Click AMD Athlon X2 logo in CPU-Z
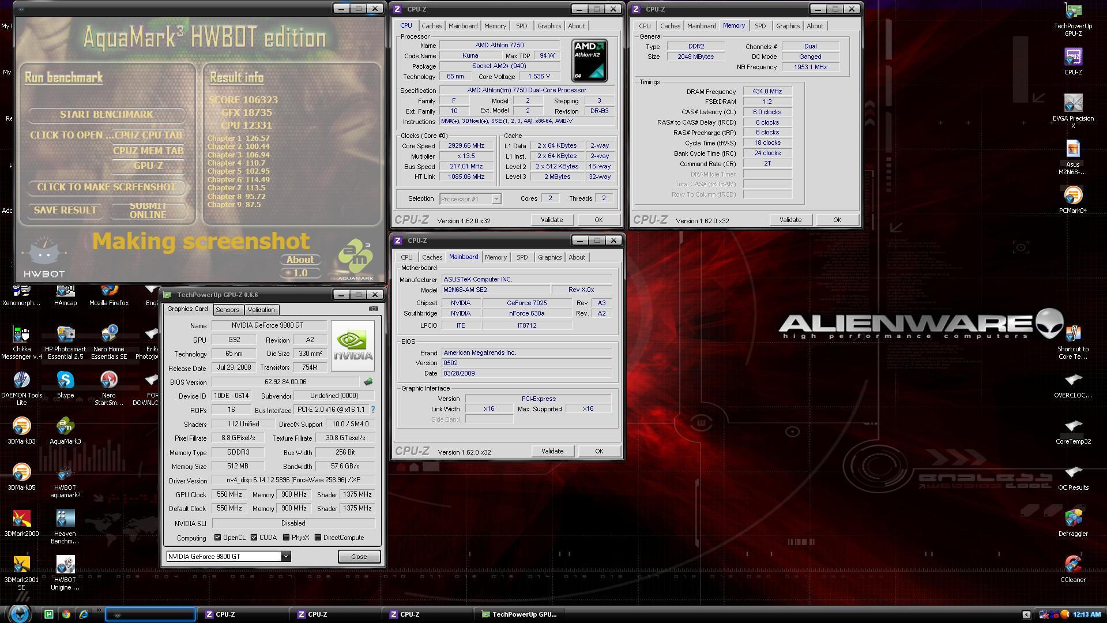Screen dimensions: 1107x623 (x=589, y=61)
